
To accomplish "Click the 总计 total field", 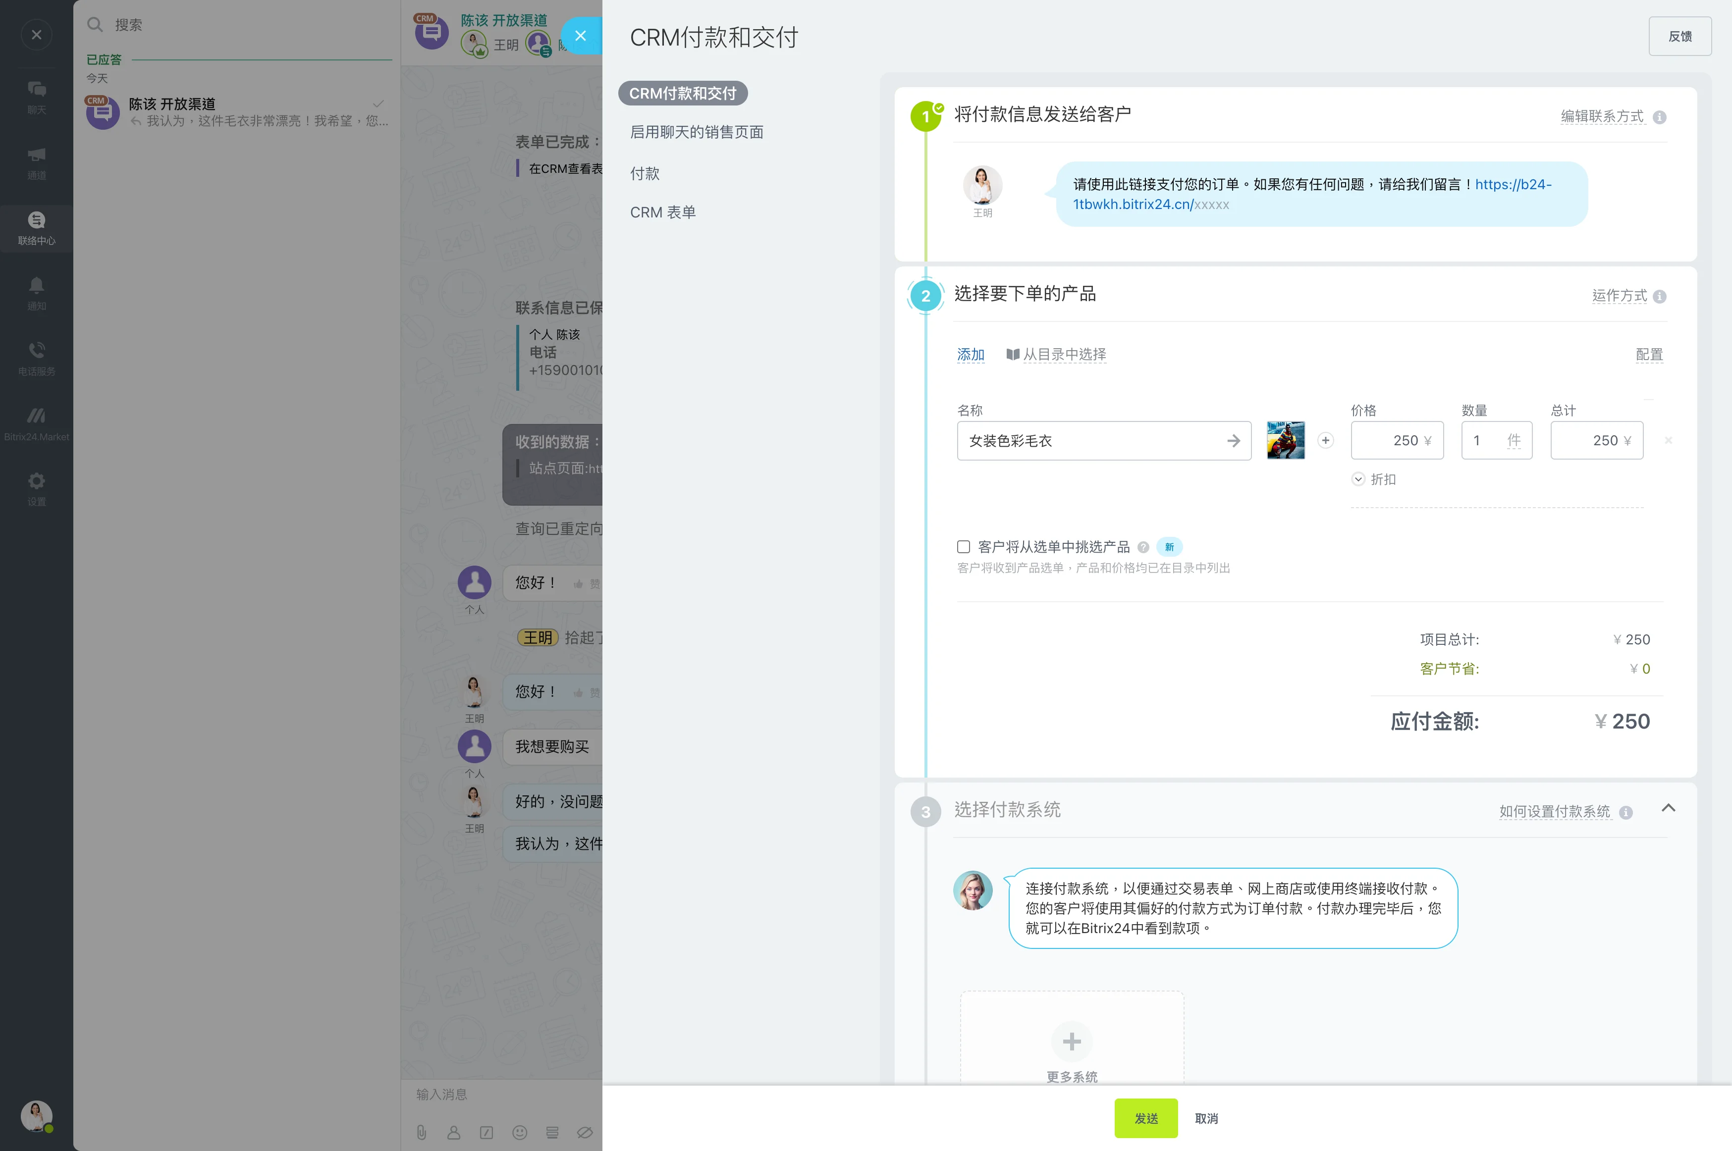I will pos(1597,440).
